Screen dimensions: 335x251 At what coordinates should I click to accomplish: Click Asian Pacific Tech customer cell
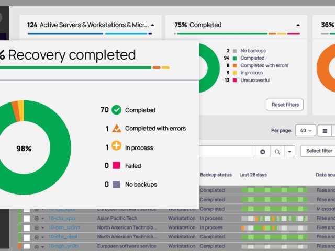117,218
